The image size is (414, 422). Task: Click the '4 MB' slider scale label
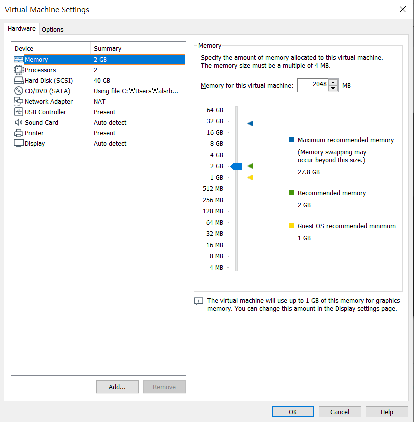(216, 267)
